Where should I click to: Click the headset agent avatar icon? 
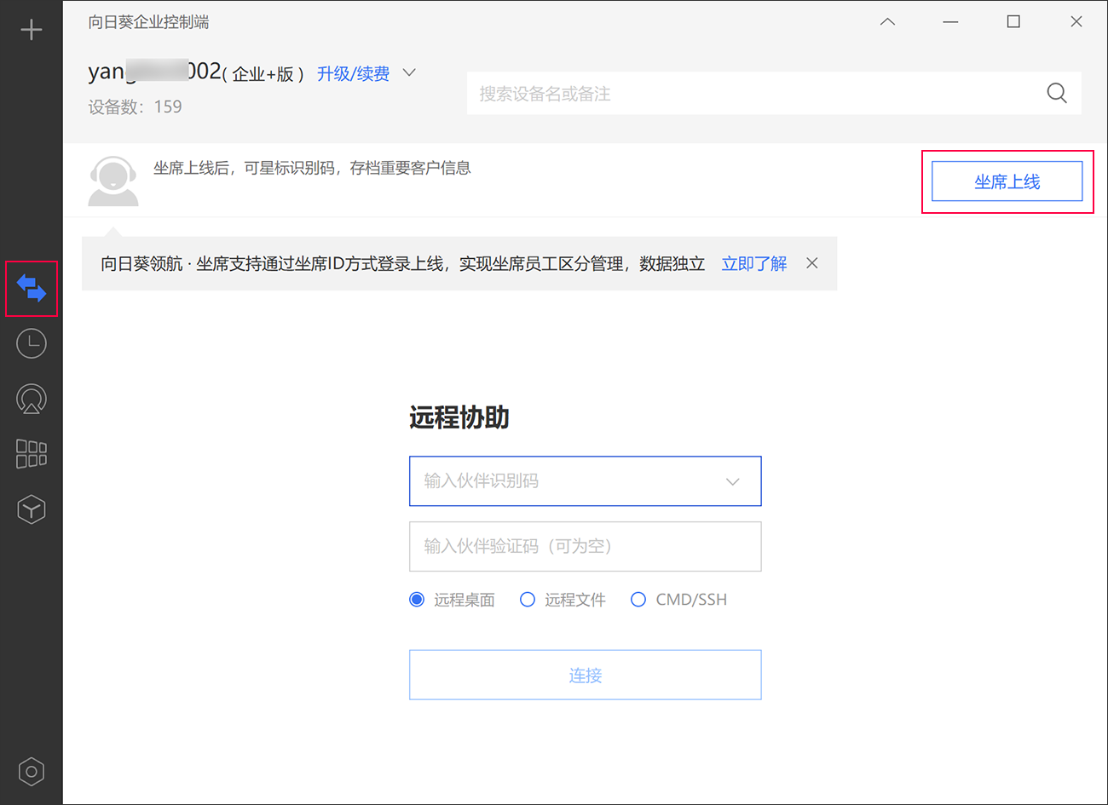tap(113, 181)
